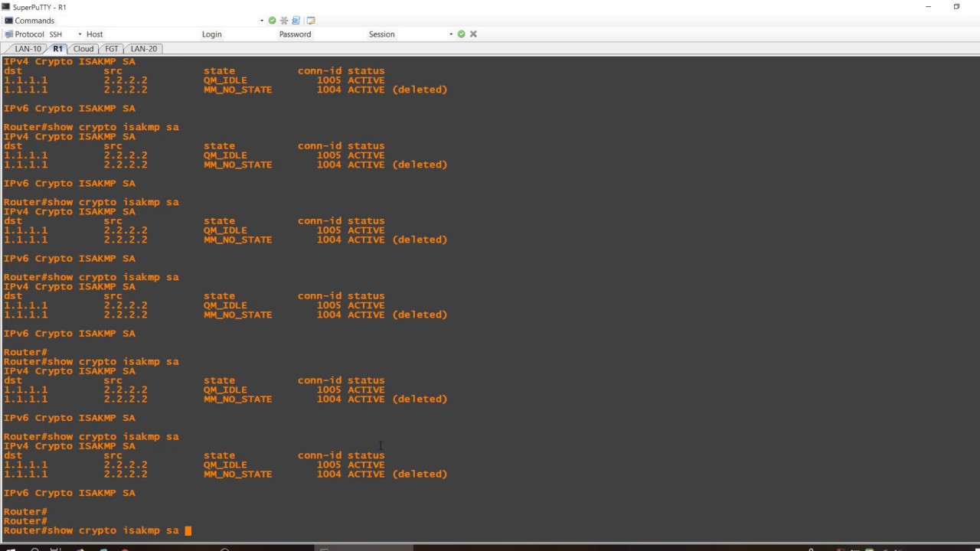The width and height of the screenshot is (980, 551).
Task: Restore down the SuperPuTTY window
Action: click(956, 7)
